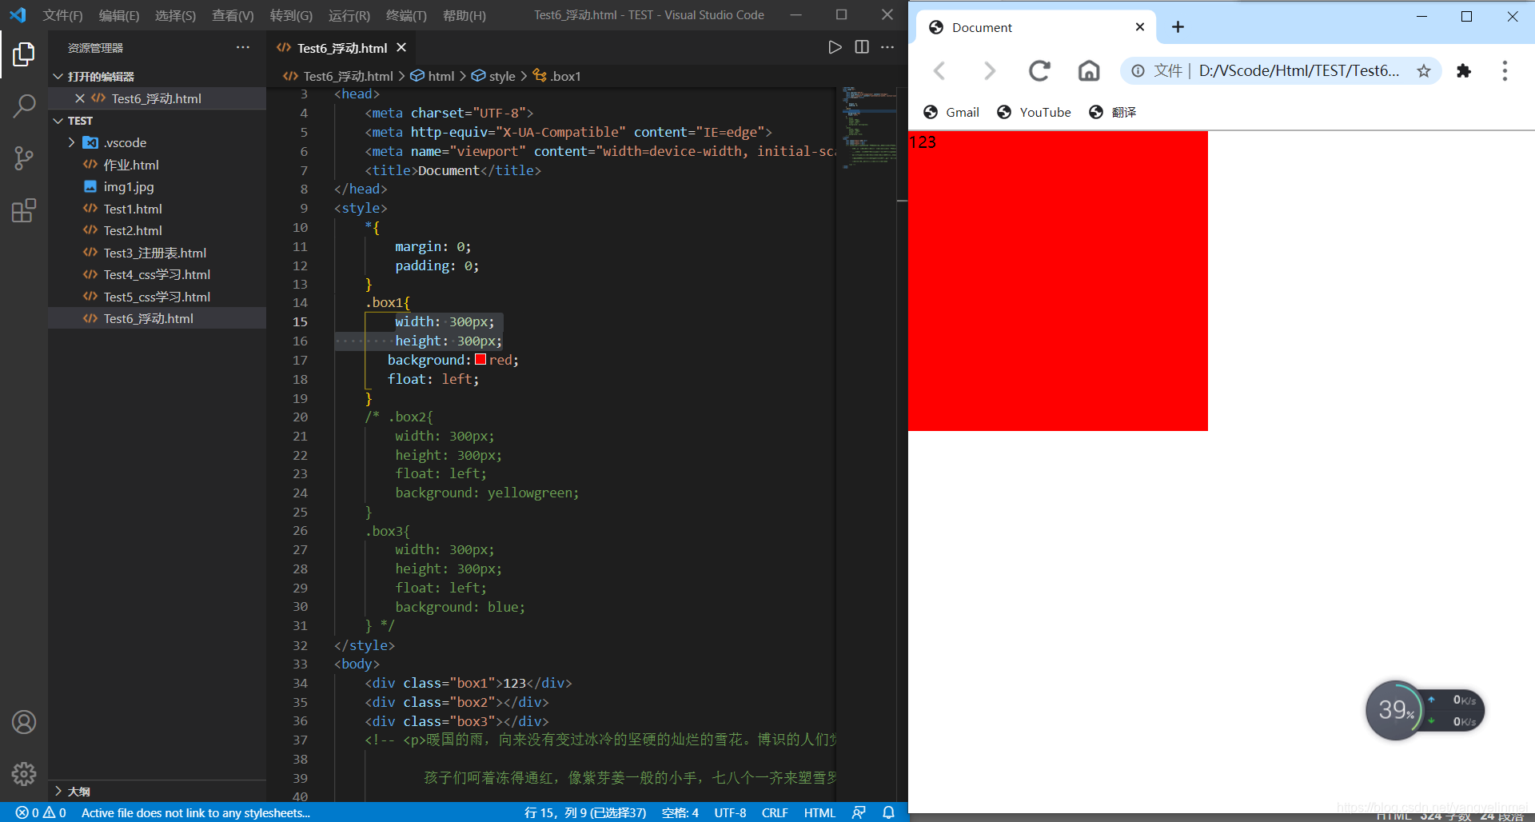Open 翻译 bookmark
This screenshot has height=822, width=1535.
[1113, 112]
